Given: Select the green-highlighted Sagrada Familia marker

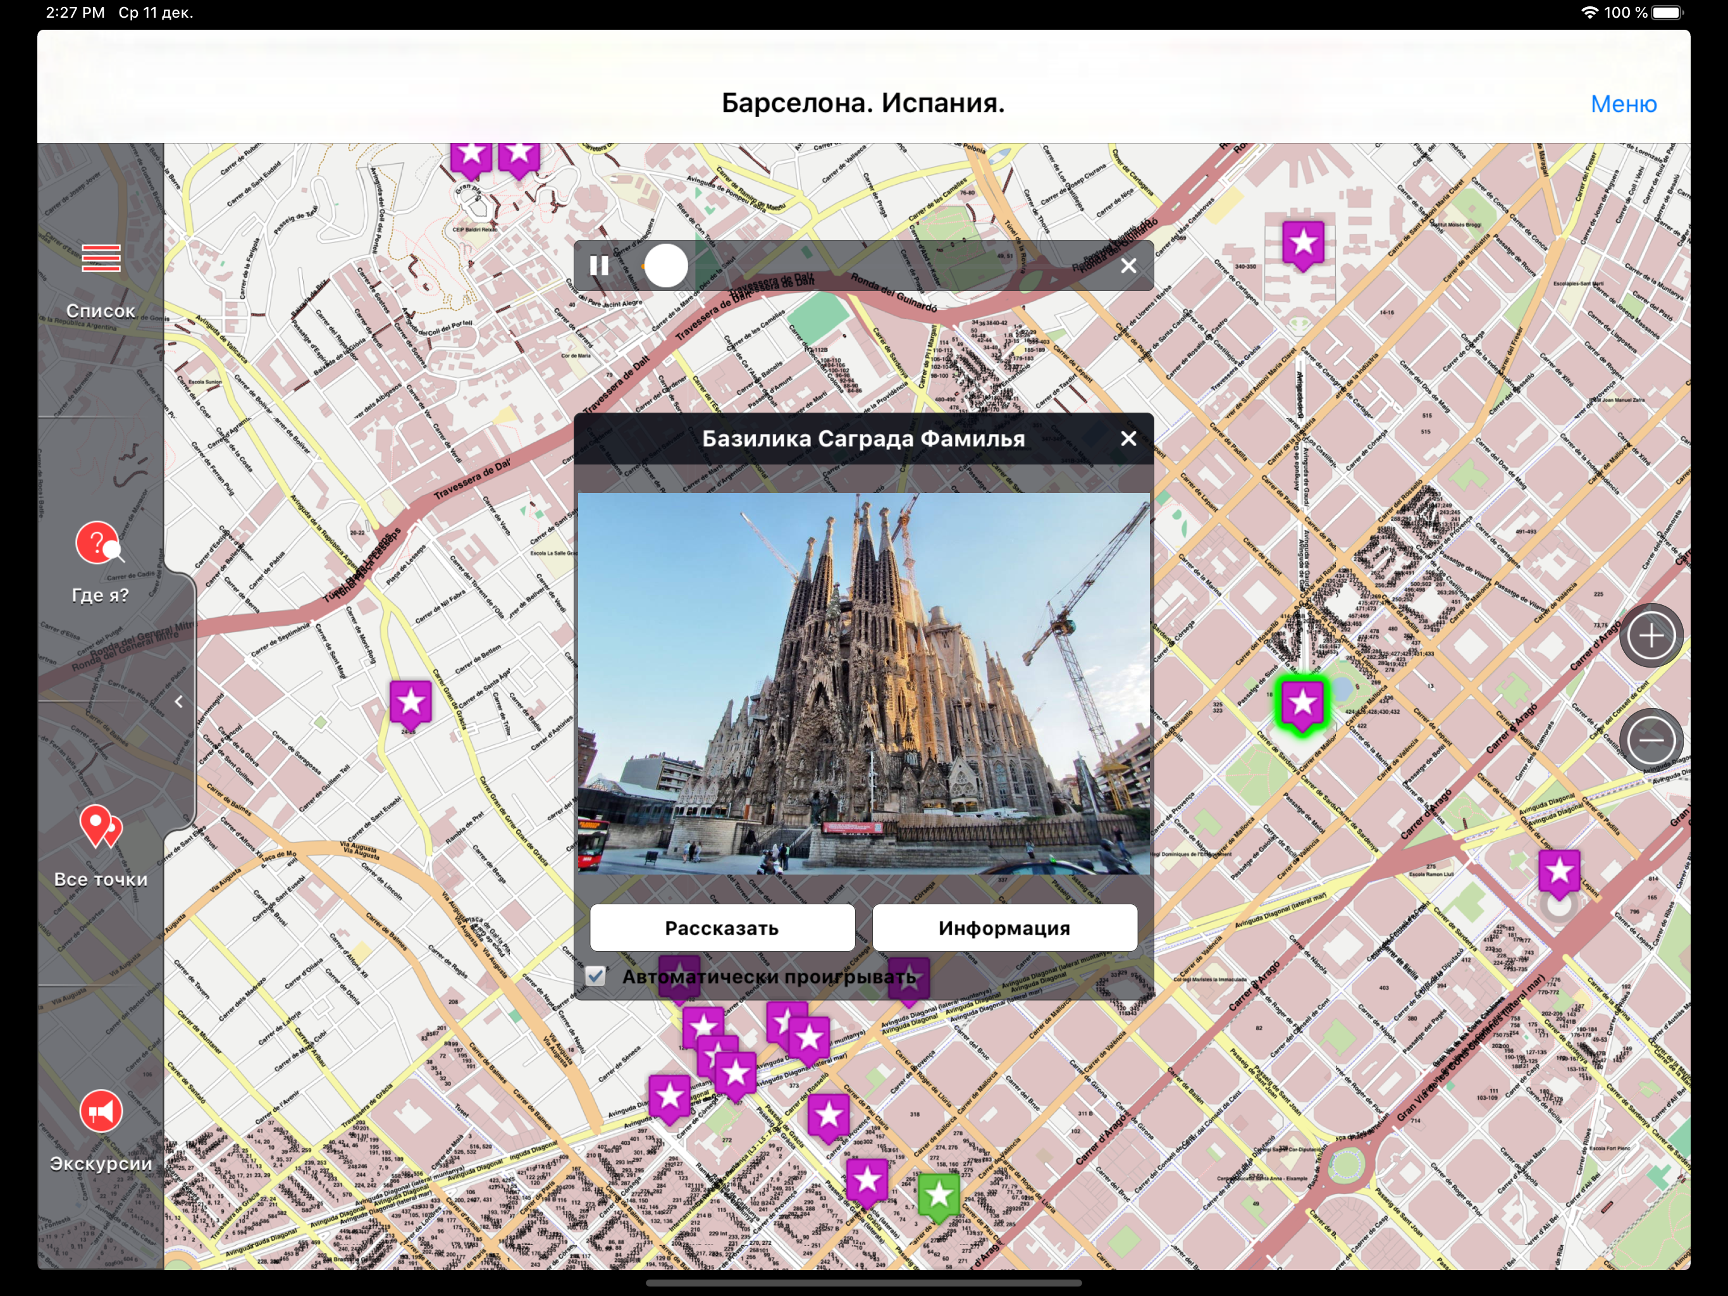Looking at the screenshot, I should (1302, 706).
